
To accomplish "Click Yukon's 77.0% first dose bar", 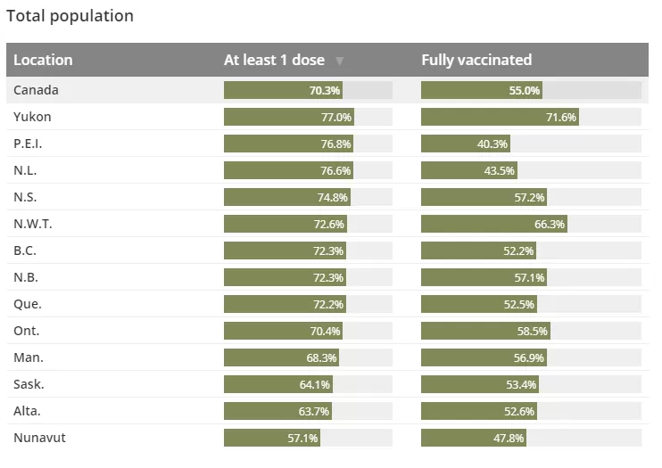I will [x=289, y=117].
